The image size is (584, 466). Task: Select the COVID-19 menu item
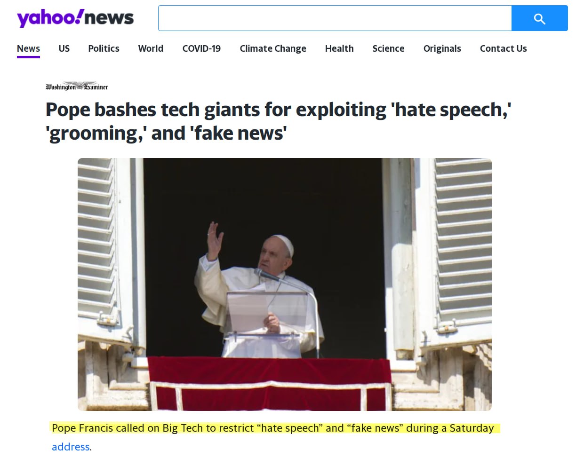201,48
